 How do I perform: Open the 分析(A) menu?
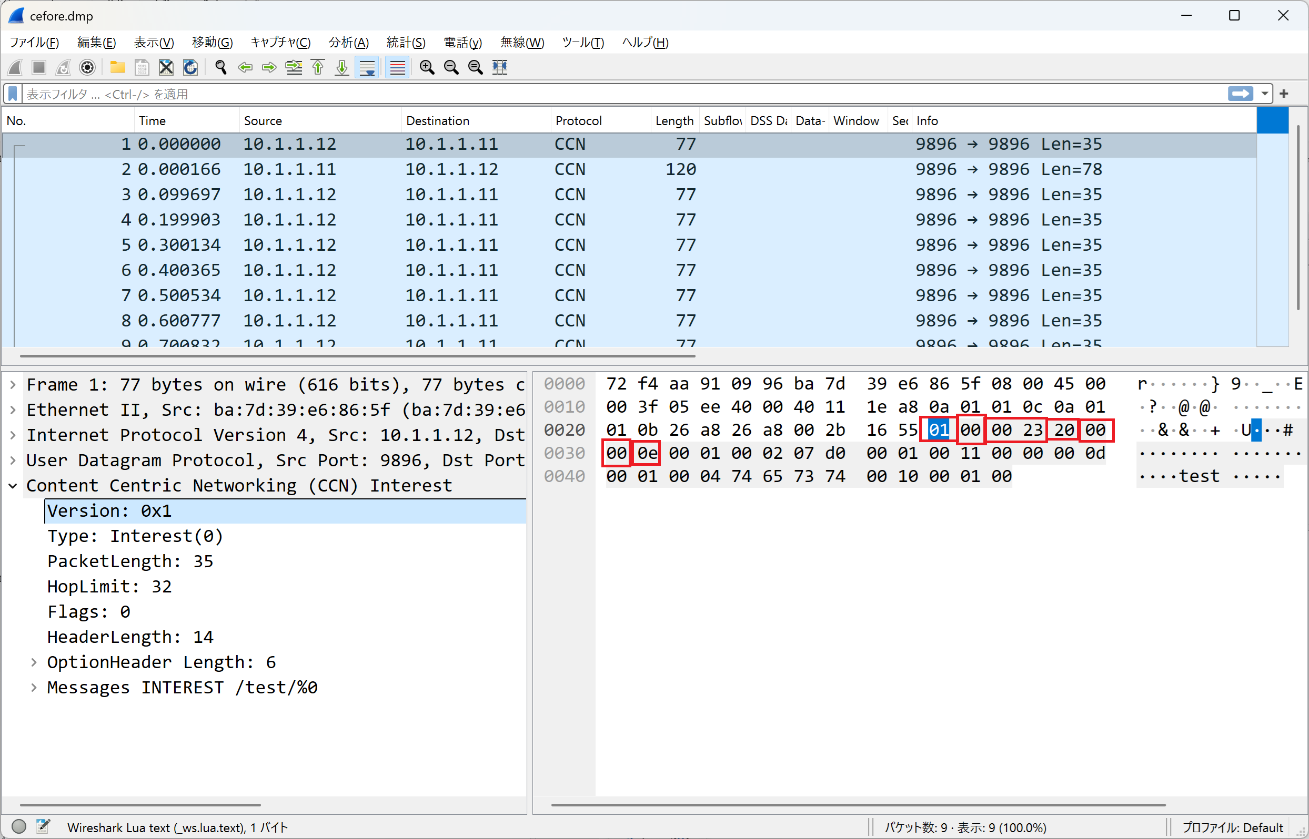348,43
